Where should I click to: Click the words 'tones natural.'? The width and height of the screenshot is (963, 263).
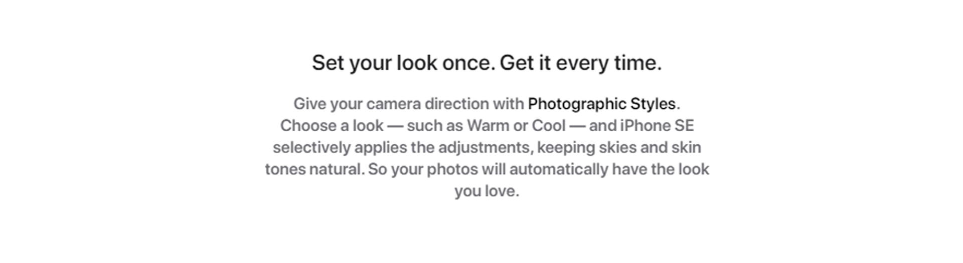pos(314,169)
